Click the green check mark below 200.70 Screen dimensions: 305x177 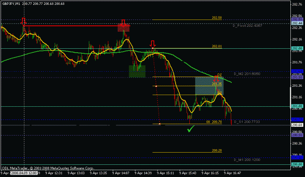coord(191,129)
